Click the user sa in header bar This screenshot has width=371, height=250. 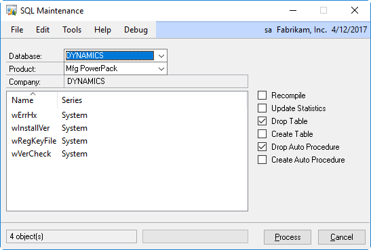[x=268, y=30]
